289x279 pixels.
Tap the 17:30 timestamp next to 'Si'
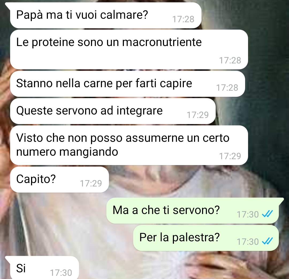(x=61, y=273)
